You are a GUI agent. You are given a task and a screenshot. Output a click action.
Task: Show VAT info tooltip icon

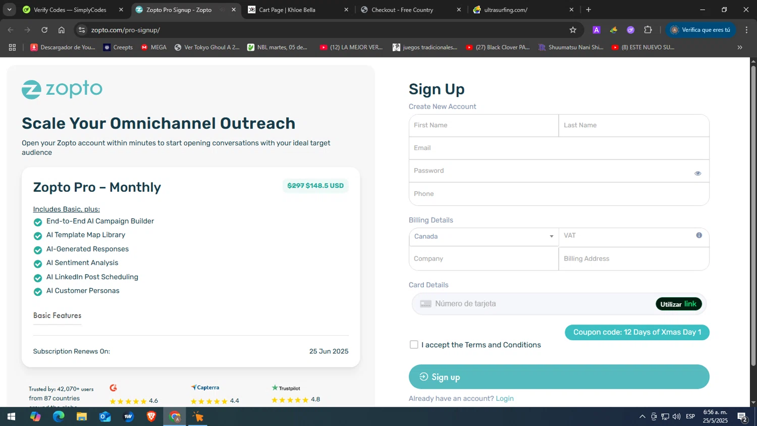(x=699, y=235)
